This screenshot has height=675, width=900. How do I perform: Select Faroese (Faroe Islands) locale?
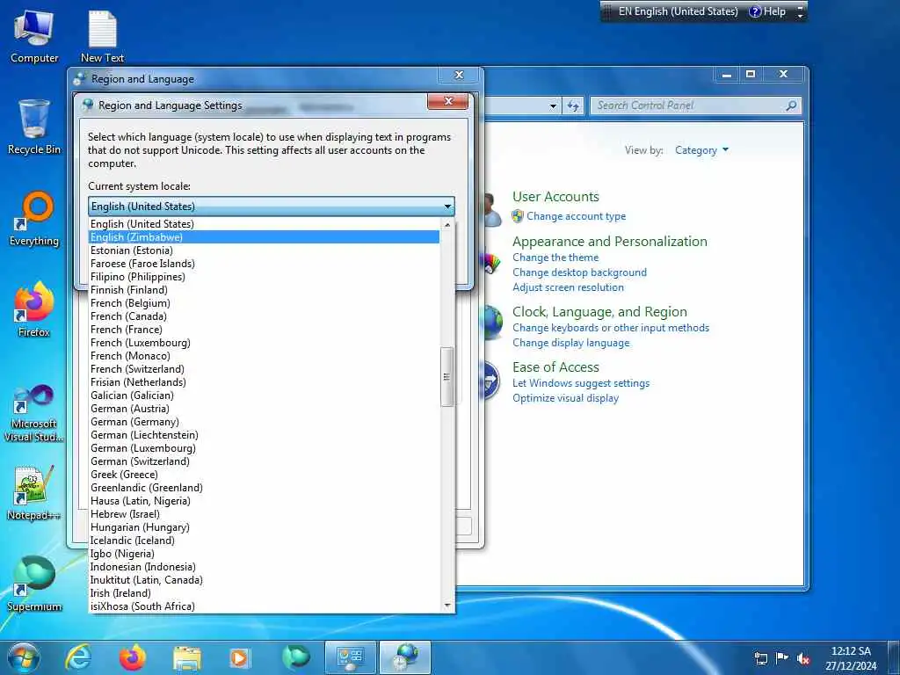pos(265,264)
